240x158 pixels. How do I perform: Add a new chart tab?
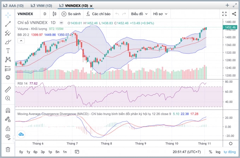[227, 5]
